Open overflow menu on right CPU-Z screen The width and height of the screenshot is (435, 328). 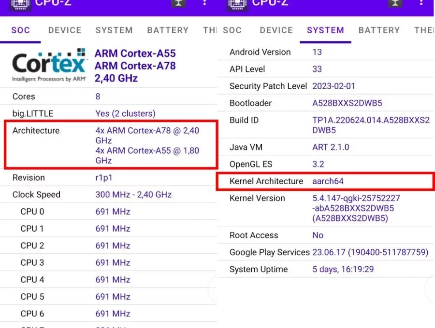coord(421,3)
